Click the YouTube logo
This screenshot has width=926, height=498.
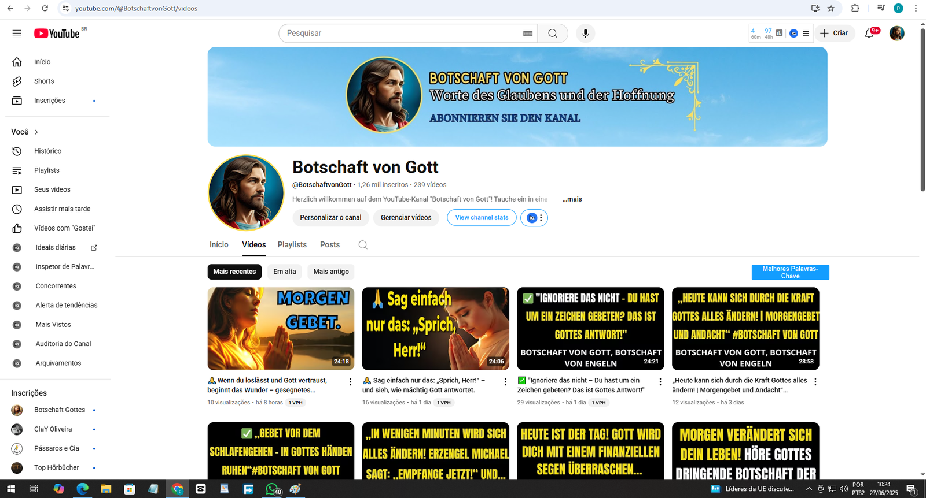57,34
